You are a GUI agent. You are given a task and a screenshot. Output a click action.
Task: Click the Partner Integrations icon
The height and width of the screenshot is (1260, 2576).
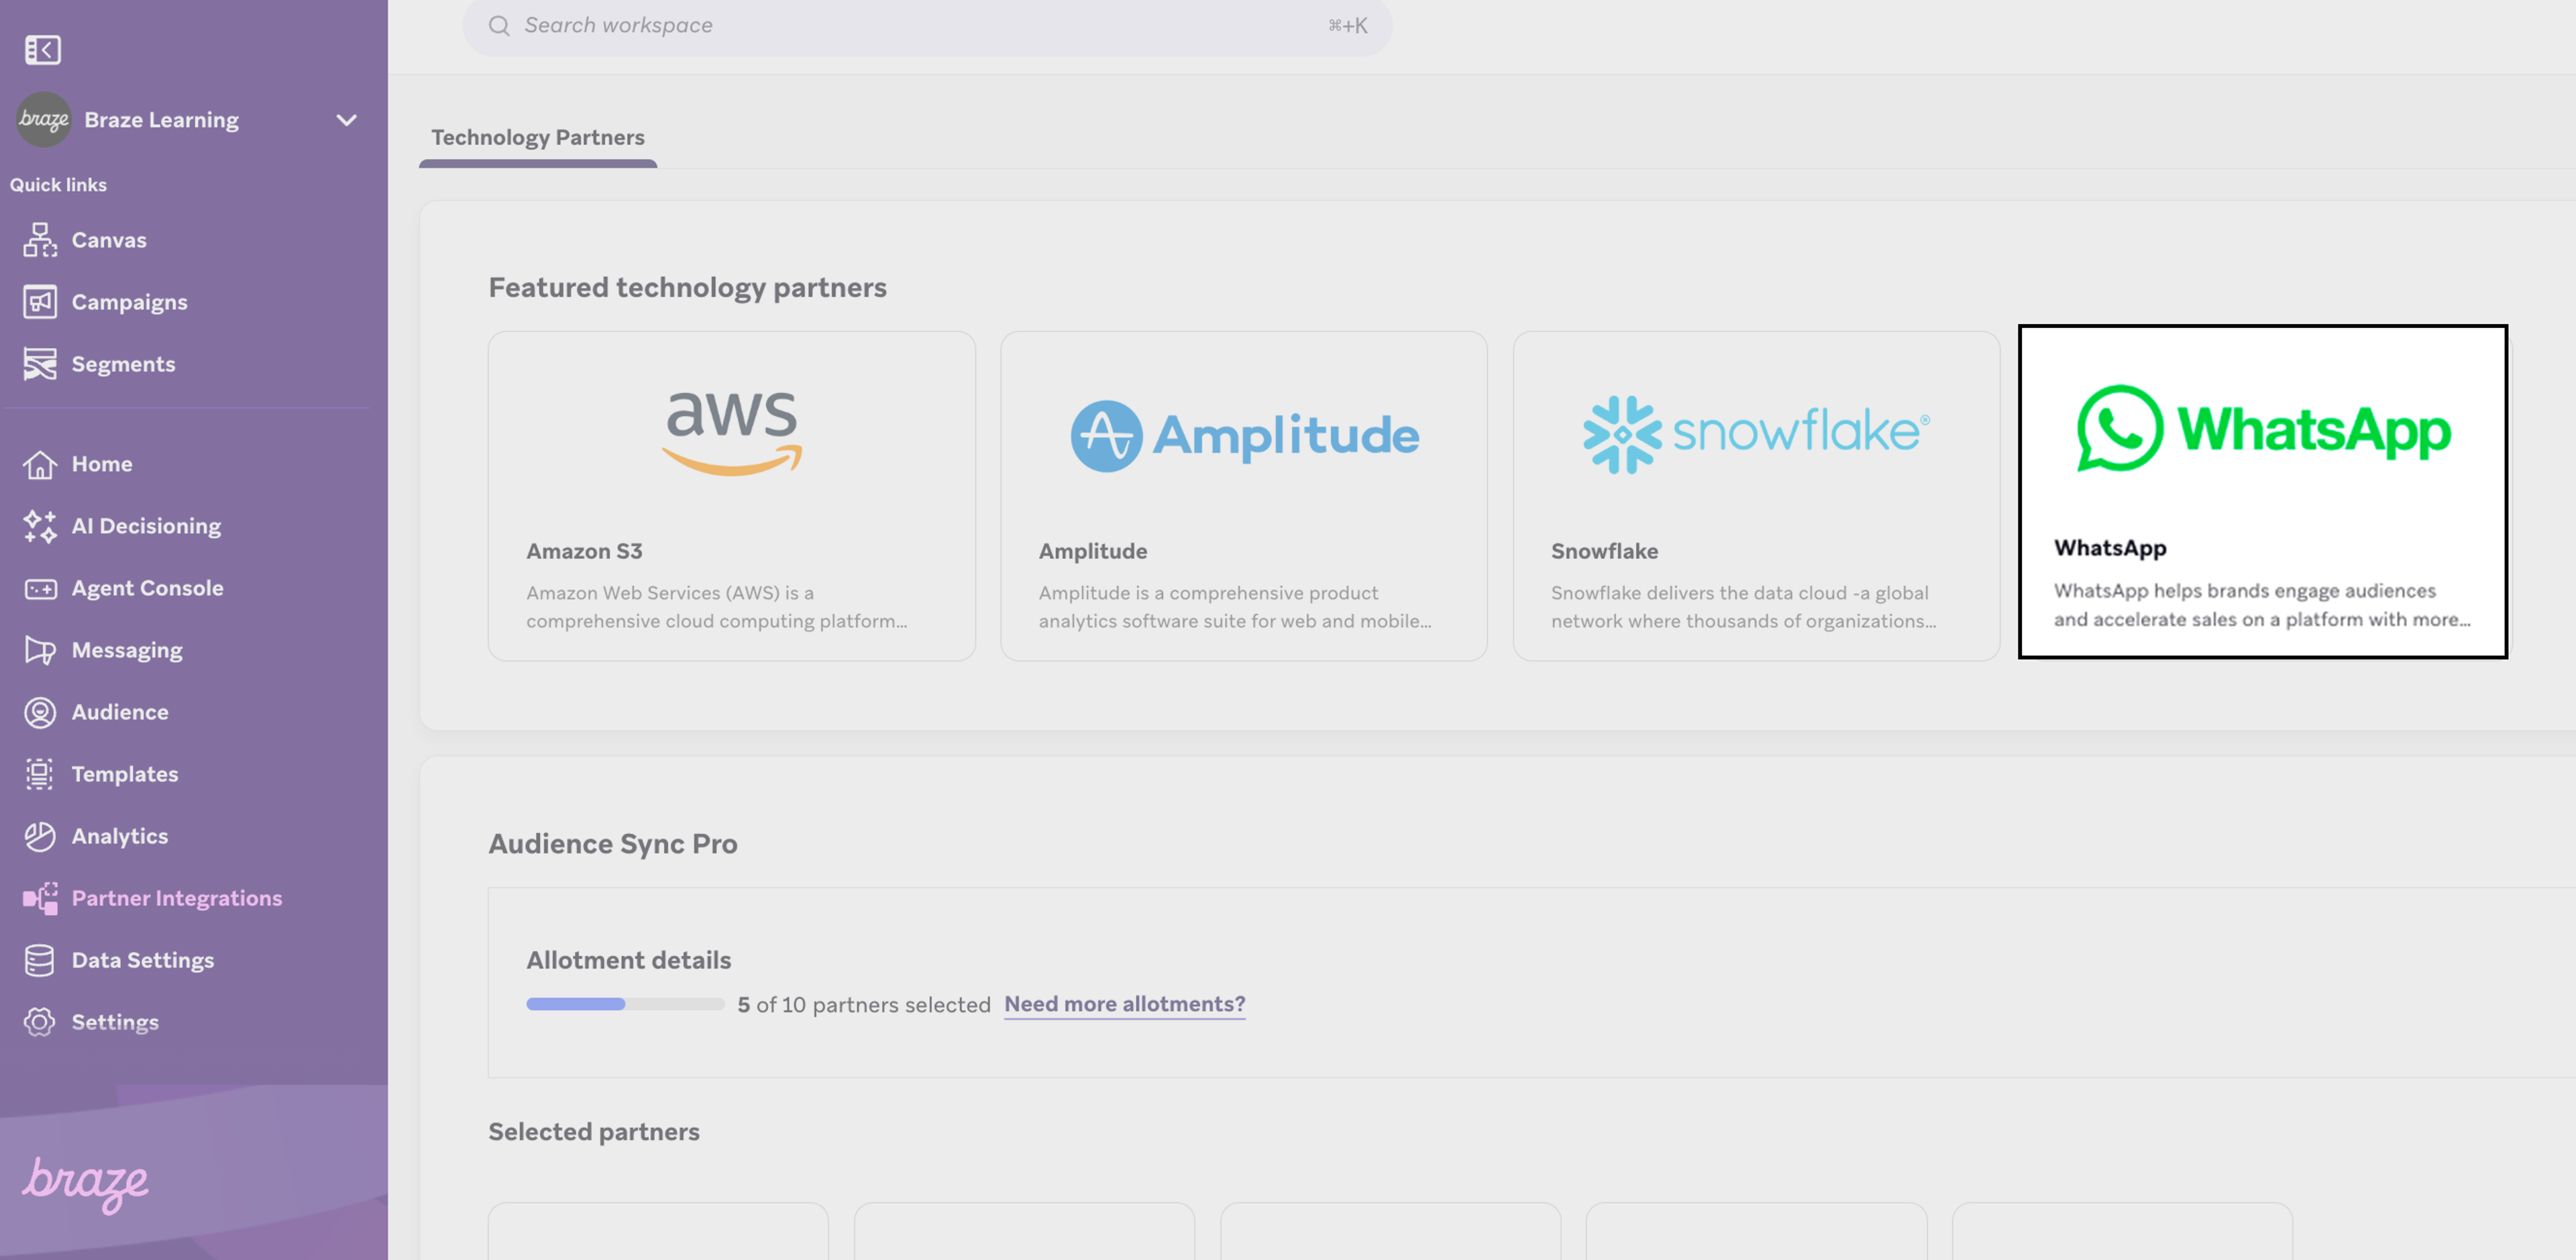pos(40,898)
